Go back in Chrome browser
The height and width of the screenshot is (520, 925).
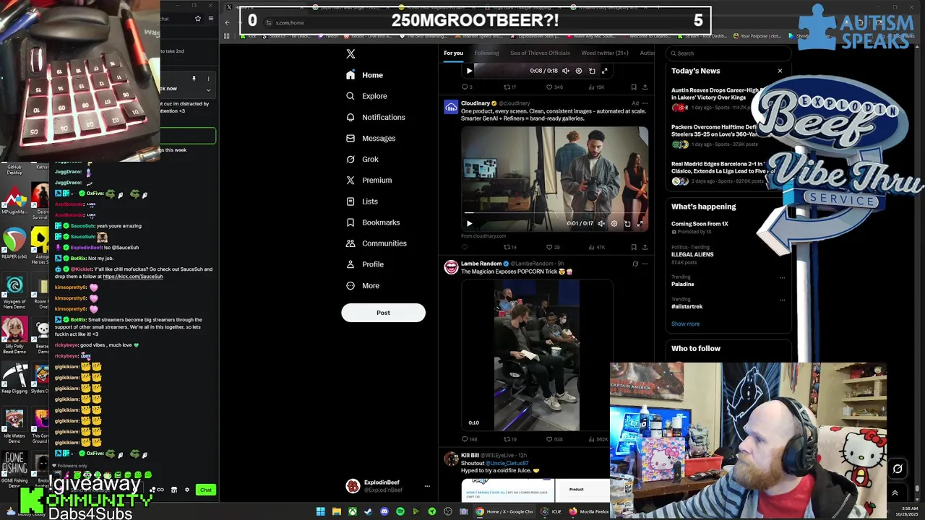(x=227, y=22)
